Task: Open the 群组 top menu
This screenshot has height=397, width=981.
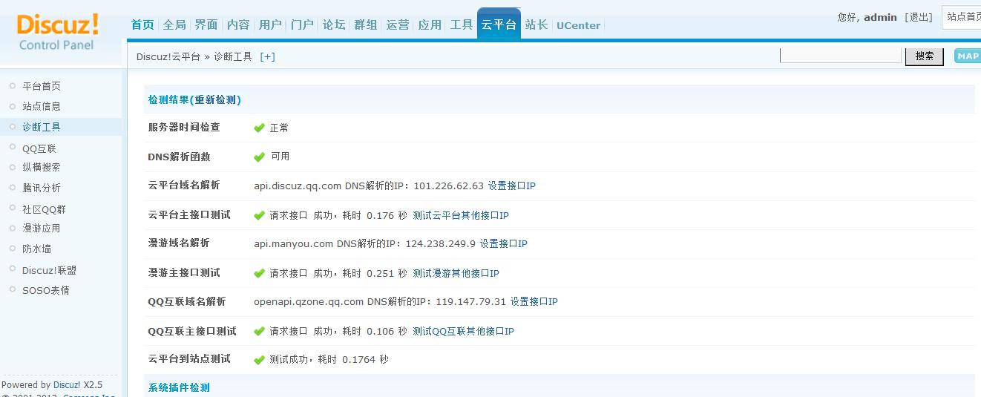Action: (366, 24)
